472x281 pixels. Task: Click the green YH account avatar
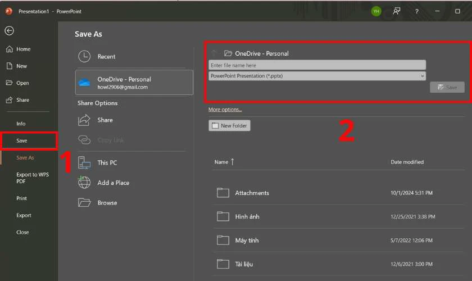point(376,11)
